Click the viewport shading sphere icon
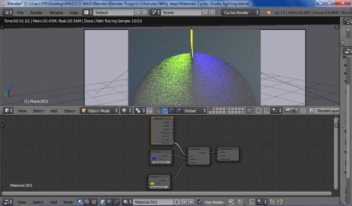The height and width of the screenshot is (206, 352). click(x=125, y=111)
